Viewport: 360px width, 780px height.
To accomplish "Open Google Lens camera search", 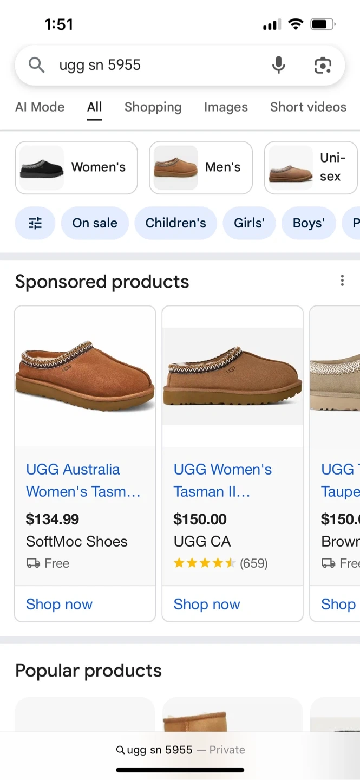I will pos(323,65).
